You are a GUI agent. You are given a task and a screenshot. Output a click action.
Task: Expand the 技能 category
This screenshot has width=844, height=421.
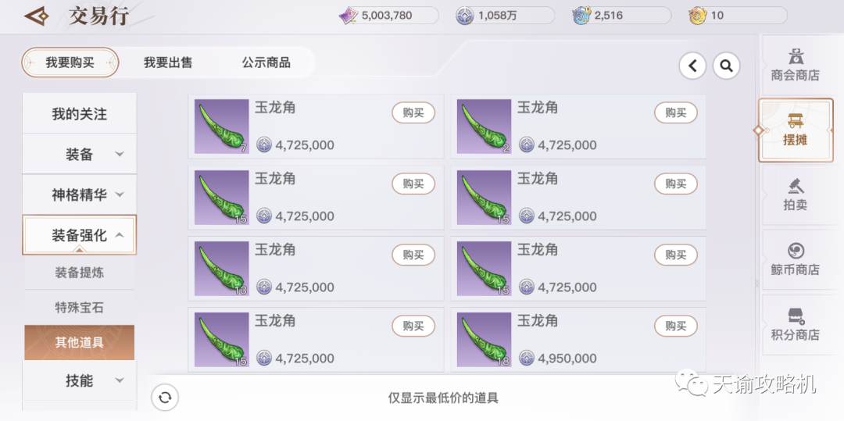(x=79, y=380)
